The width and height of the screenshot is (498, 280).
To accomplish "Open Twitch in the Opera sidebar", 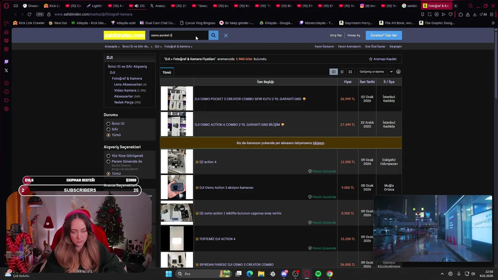I will point(6,62).
